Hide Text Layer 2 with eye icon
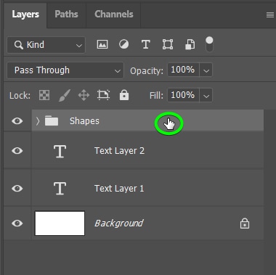This screenshot has width=276, height=275. (x=17, y=151)
